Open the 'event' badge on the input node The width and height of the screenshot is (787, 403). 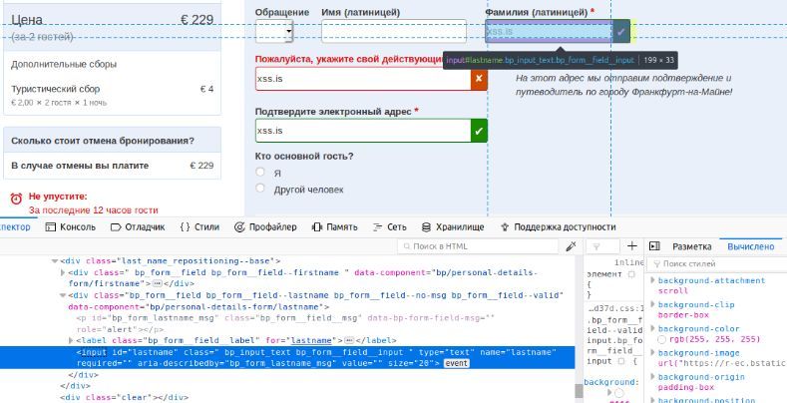[x=456, y=363]
